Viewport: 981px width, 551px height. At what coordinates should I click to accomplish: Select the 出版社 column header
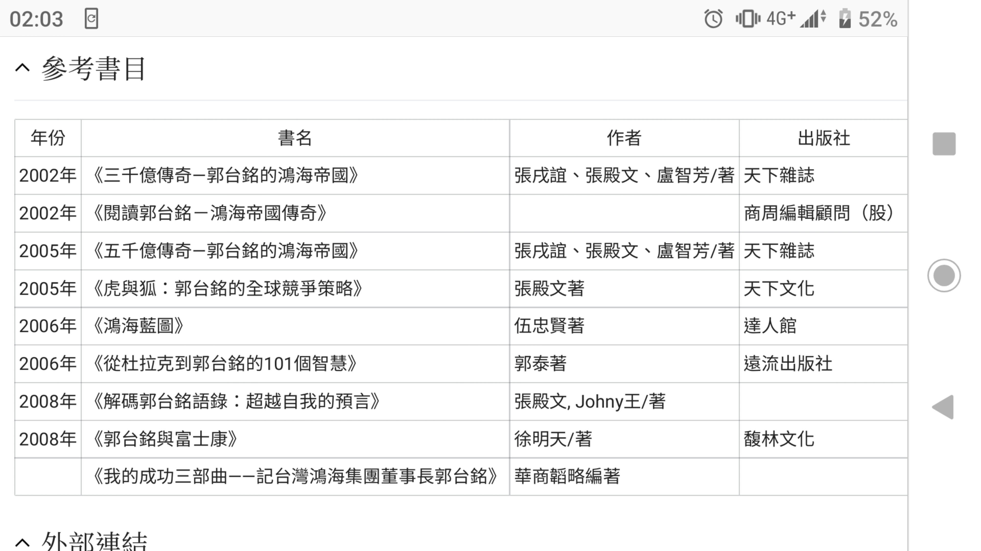coord(824,138)
